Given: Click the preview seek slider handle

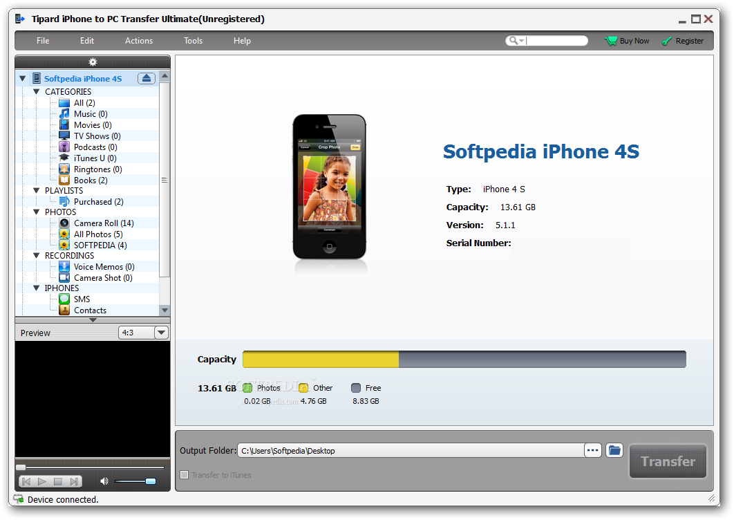Looking at the screenshot, I should coord(21,467).
